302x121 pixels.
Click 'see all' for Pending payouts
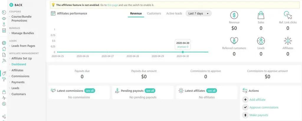150,91
